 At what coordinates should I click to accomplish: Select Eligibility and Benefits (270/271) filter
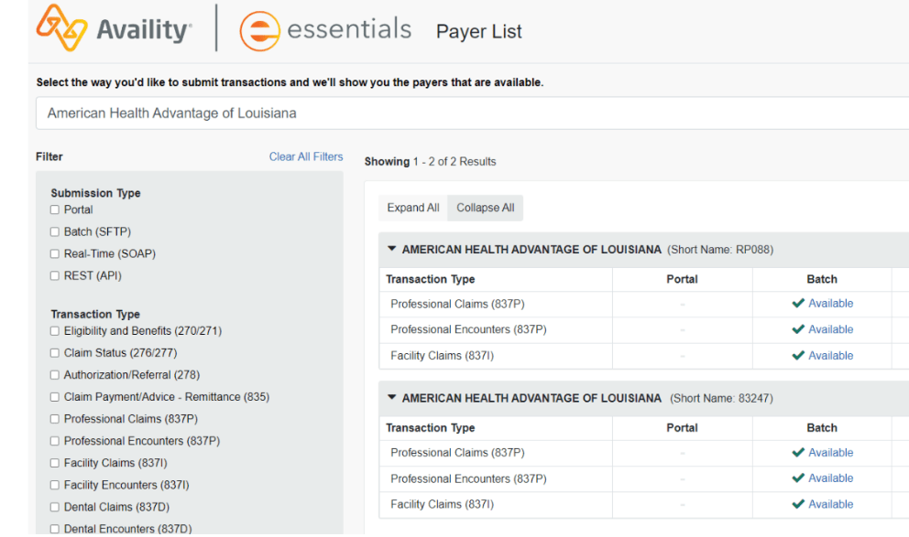pos(55,331)
